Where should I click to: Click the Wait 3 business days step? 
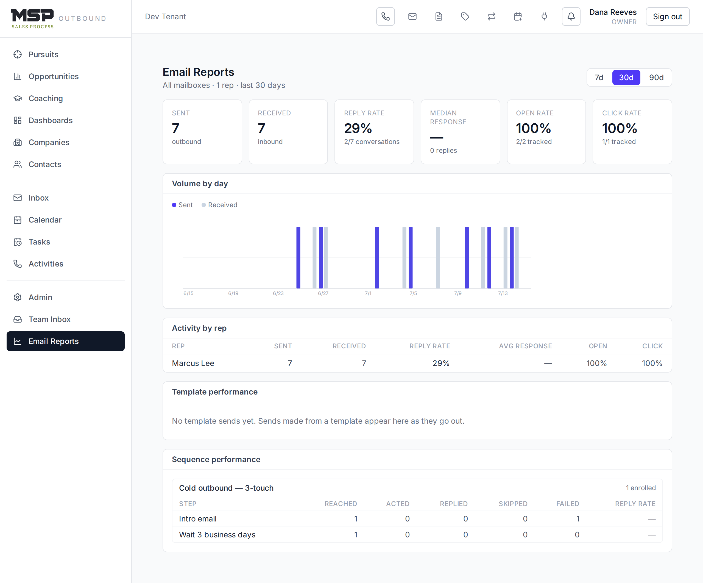(x=417, y=535)
